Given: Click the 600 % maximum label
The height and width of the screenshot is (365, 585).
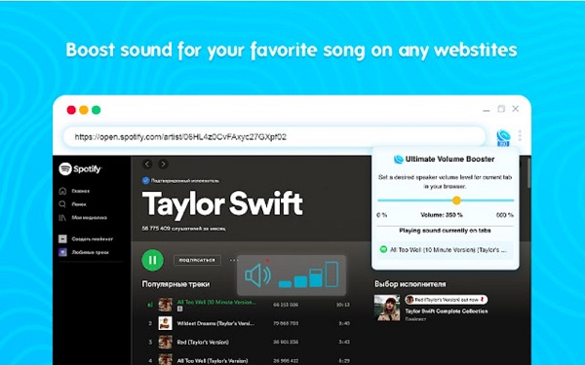Looking at the screenshot, I should pos(505,215).
